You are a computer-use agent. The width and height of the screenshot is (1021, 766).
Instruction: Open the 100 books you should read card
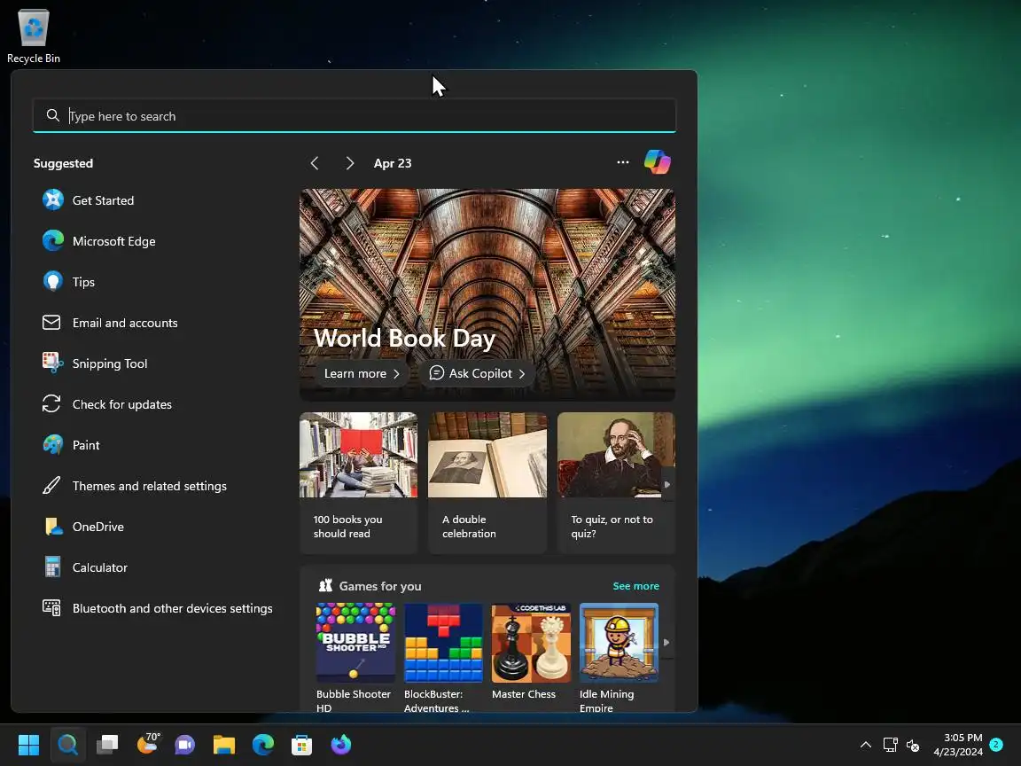[358, 482]
